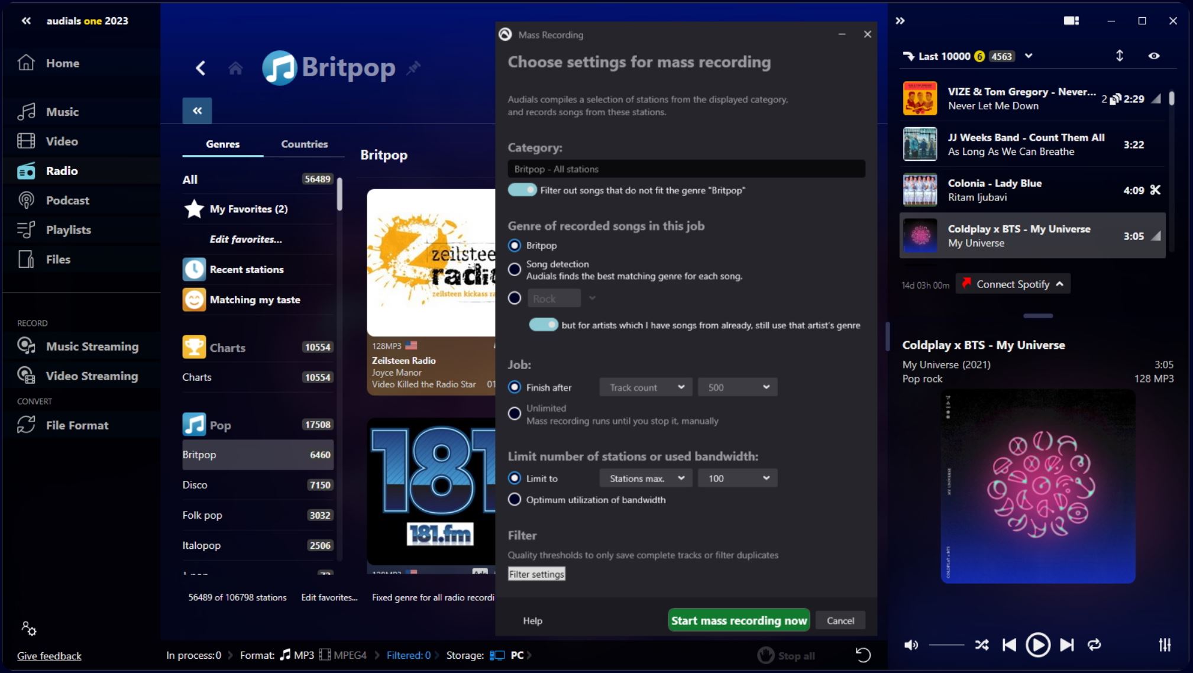The image size is (1193, 673).
Task: Play the current track
Action: (1037, 645)
